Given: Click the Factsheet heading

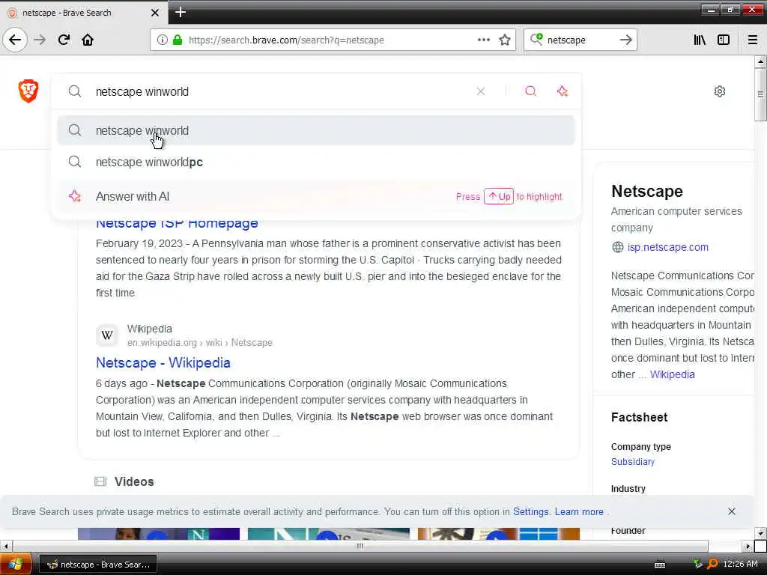Looking at the screenshot, I should [639, 417].
